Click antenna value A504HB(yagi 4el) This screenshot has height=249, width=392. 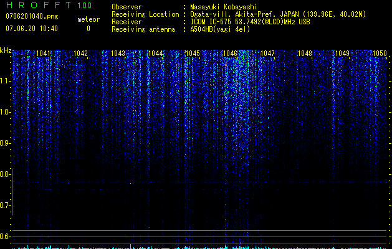tap(220, 29)
